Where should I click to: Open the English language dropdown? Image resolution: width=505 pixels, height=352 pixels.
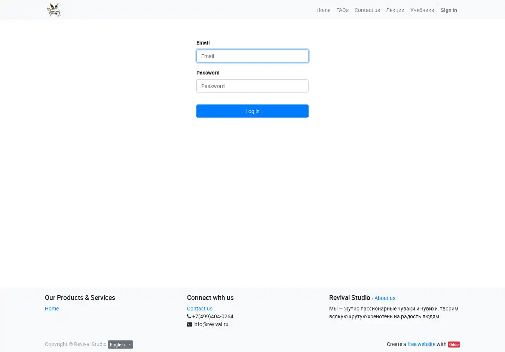[120, 345]
